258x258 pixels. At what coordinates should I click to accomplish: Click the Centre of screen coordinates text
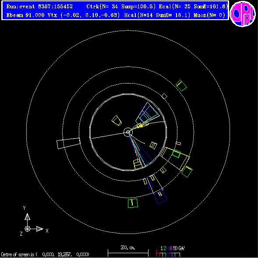click(x=45, y=255)
